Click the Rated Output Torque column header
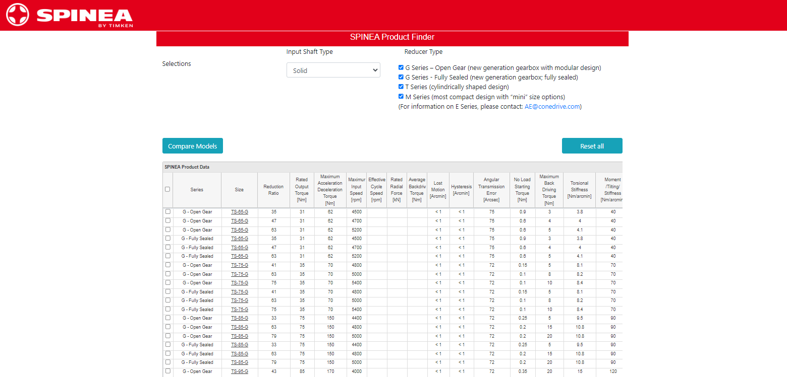The image size is (787, 377). tap(302, 190)
